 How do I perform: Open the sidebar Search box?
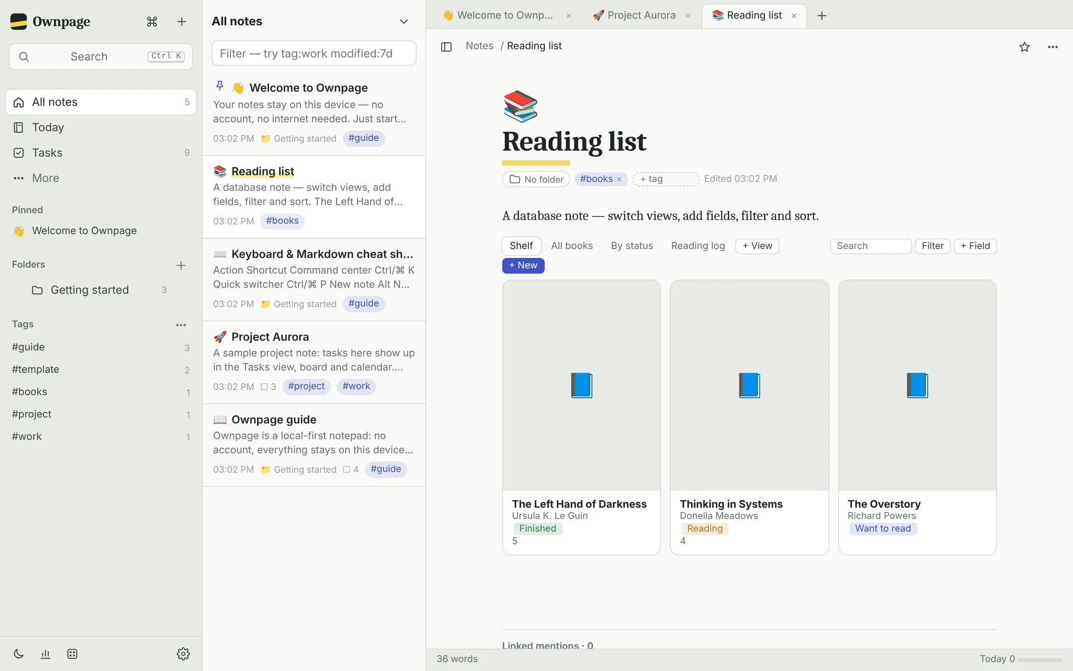[x=101, y=57]
